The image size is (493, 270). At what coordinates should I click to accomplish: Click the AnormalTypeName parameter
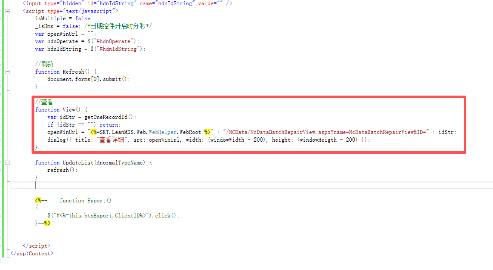(119, 162)
